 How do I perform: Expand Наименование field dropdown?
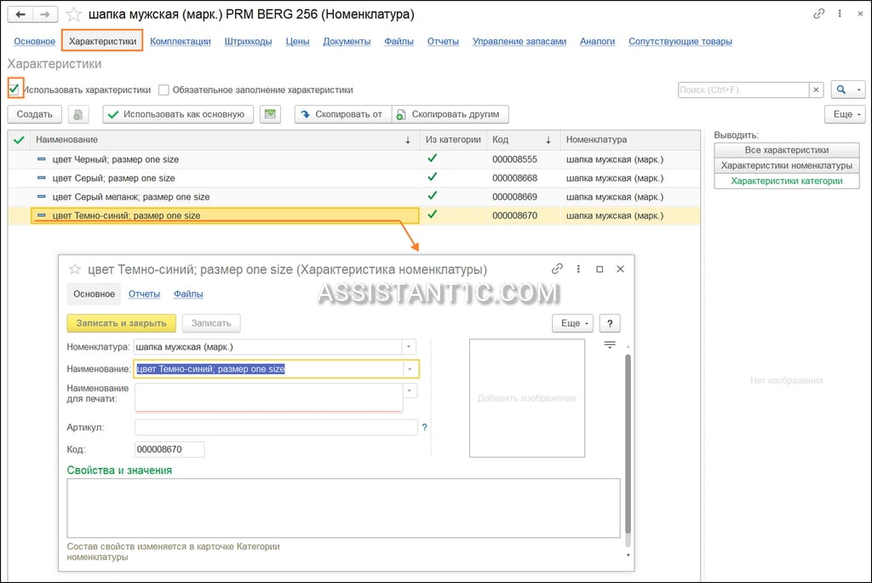[410, 369]
